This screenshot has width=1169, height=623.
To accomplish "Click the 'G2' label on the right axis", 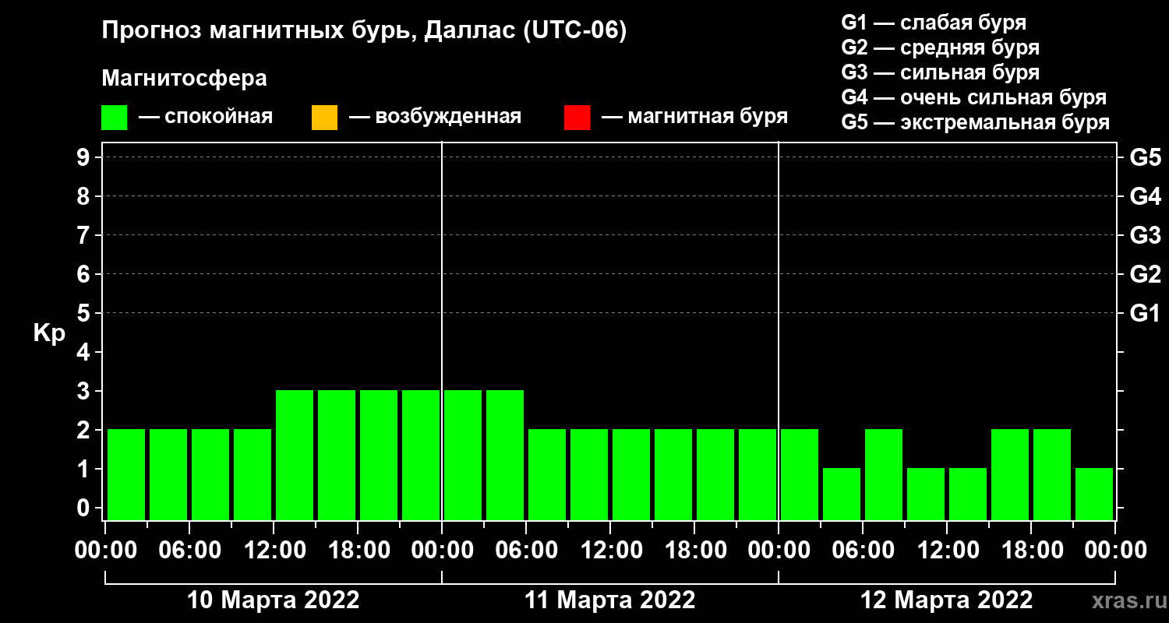I will pyautogui.click(x=1145, y=275).
